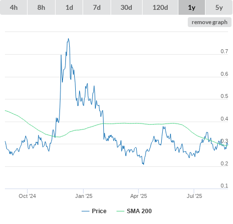
Task: Click the green SMA 200 legend line marker
Action: tap(120, 211)
